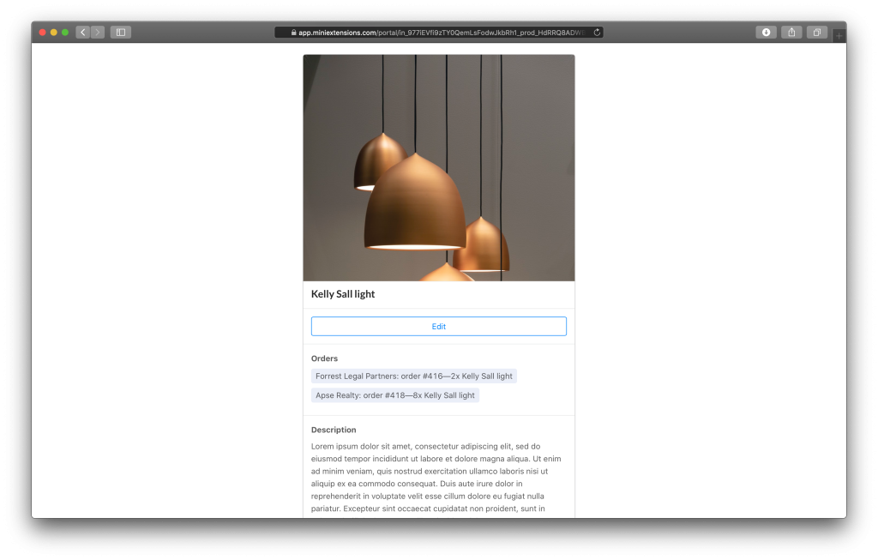Click the padlock icon in the address bar
878x560 pixels.
click(x=294, y=33)
